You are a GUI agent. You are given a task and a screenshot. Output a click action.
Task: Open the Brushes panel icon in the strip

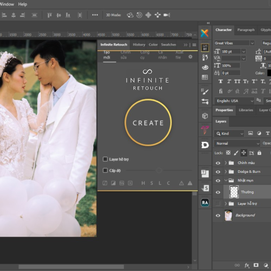pos(205,92)
